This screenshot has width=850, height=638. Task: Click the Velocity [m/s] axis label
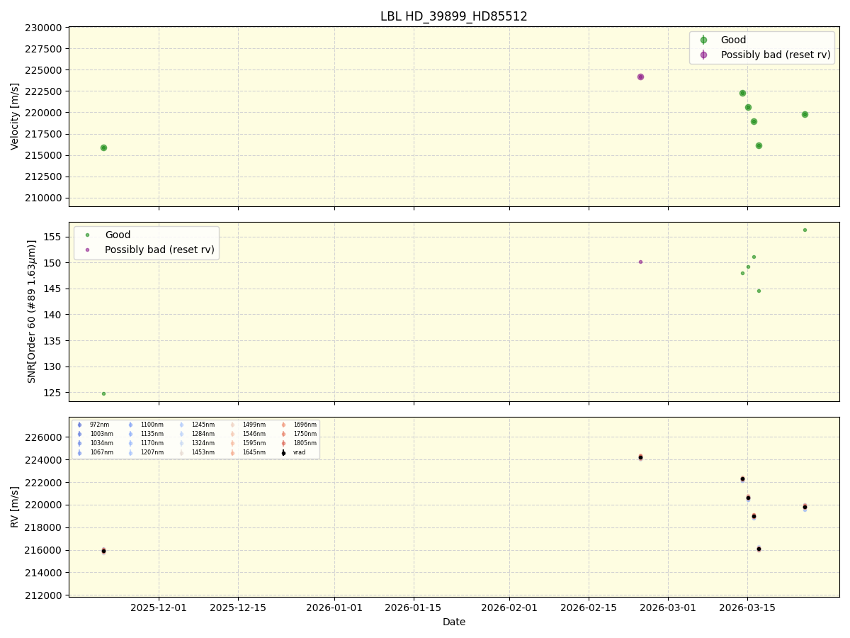15,116
